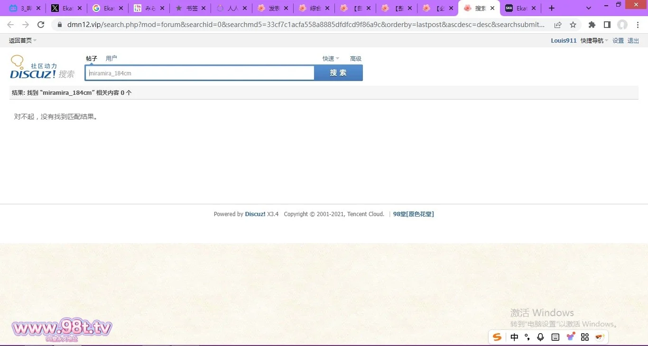Expand the 快捷导航 dropdown menu
648x346 pixels.
tap(594, 41)
